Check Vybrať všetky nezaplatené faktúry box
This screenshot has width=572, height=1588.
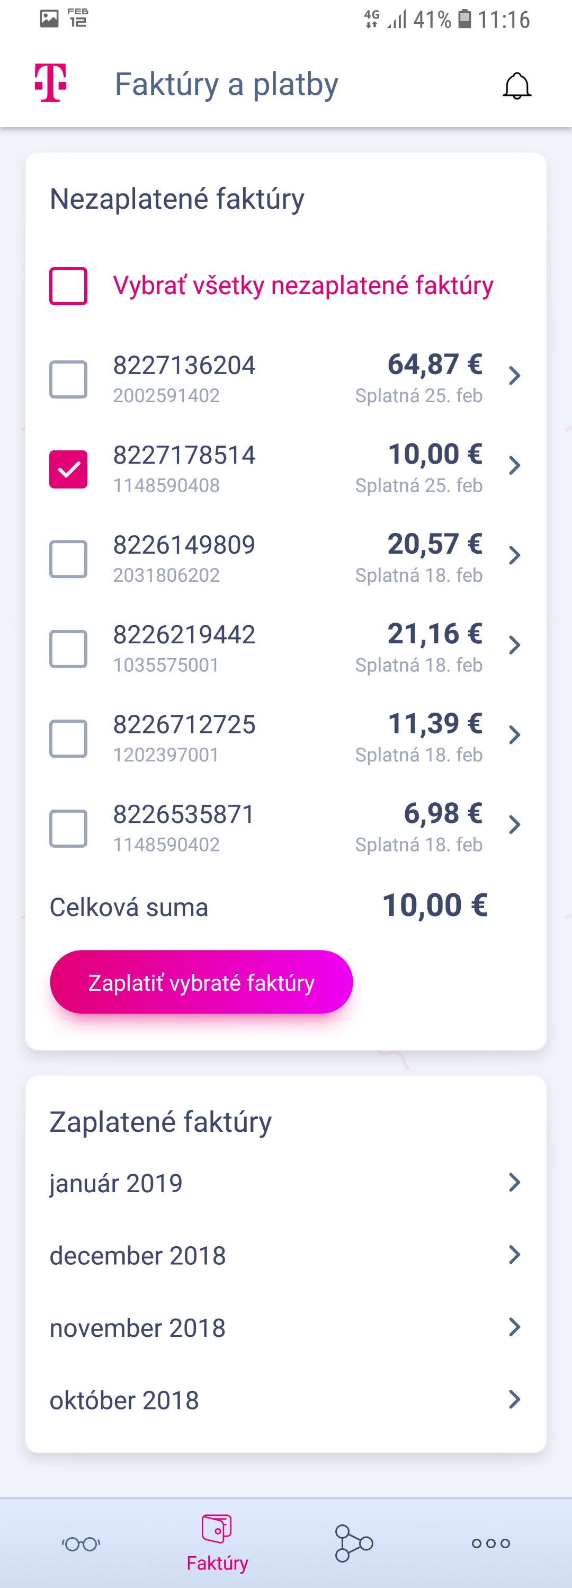pos(68,286)
